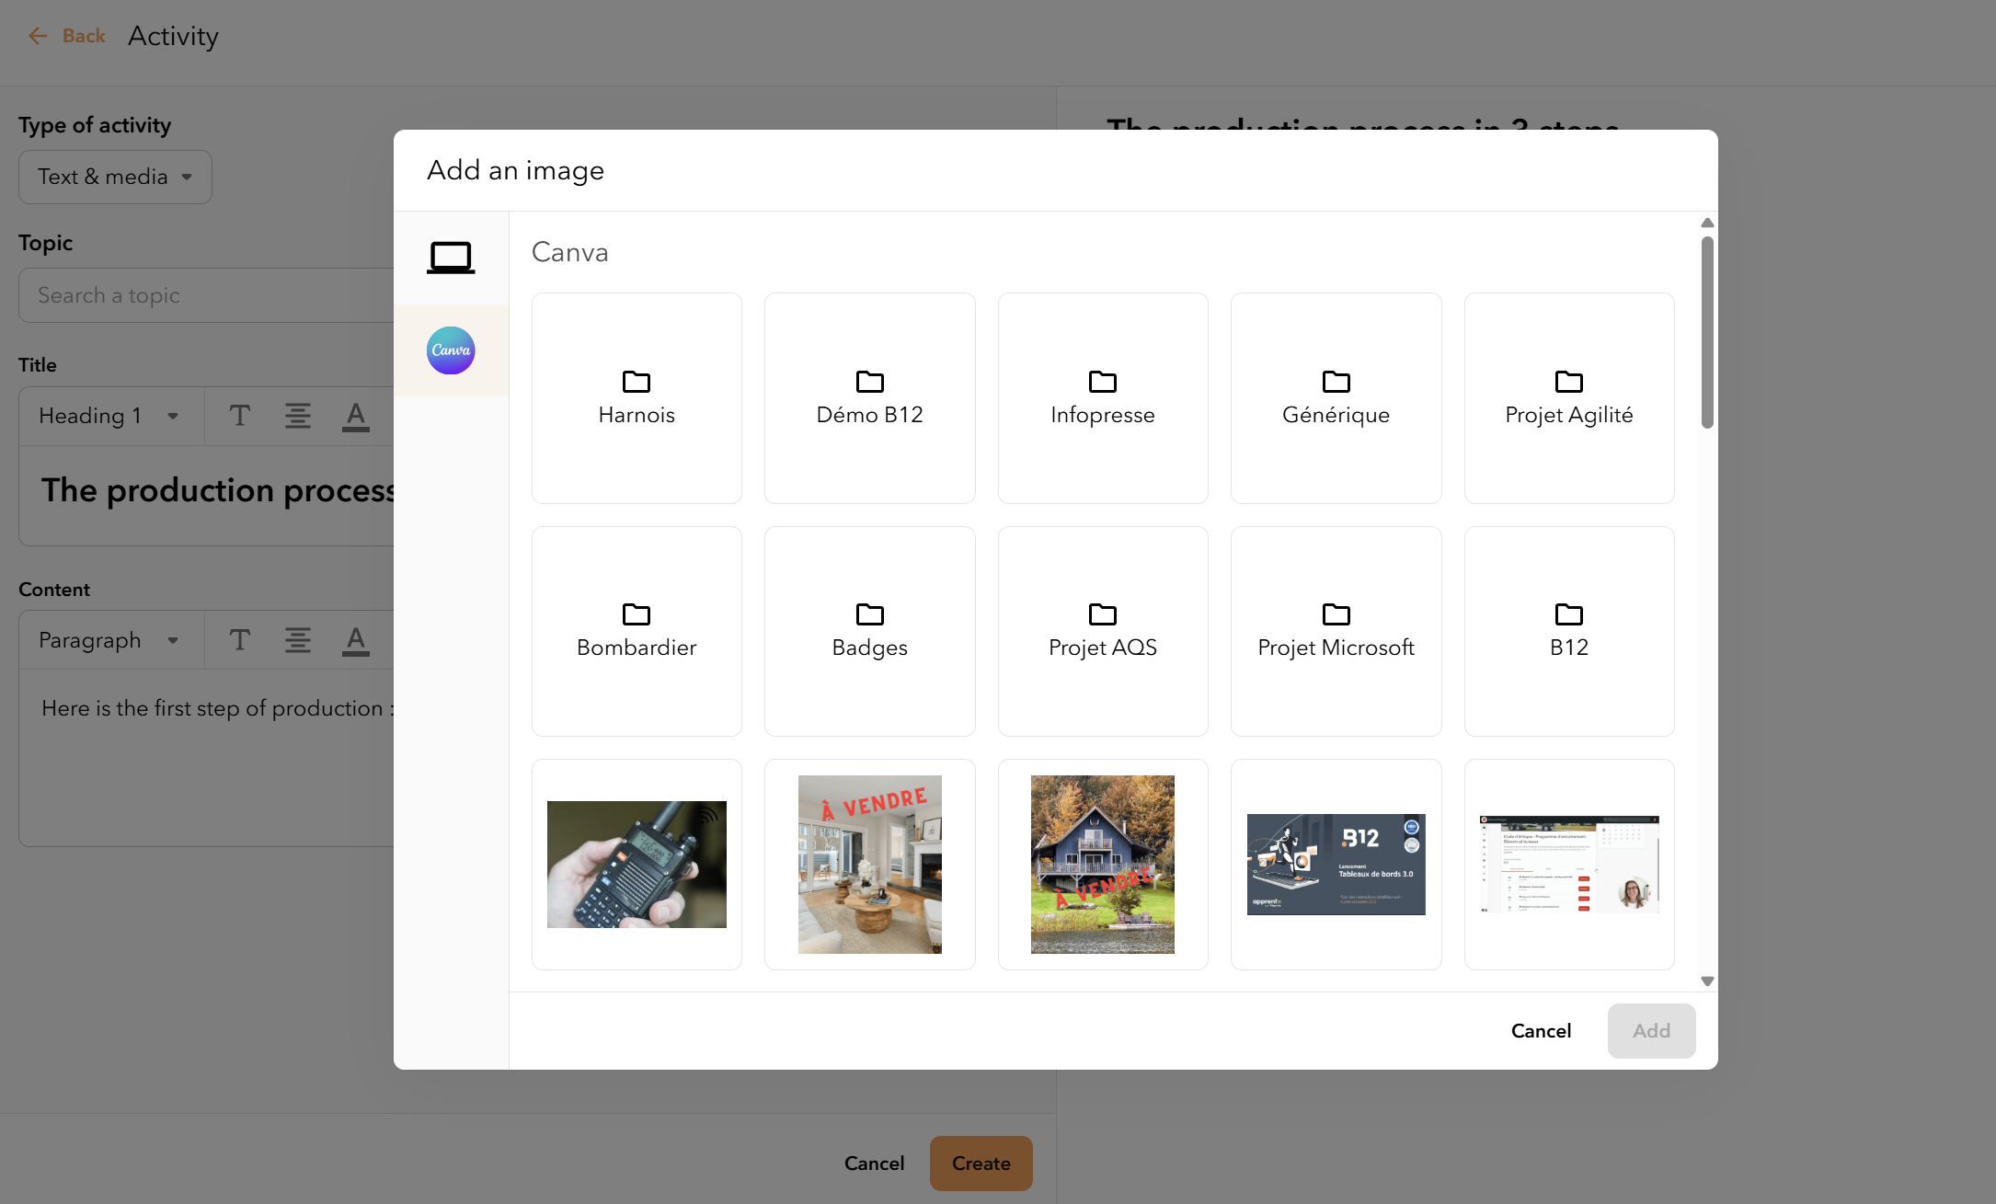Select the B12 Tableaux de bords image

pyautogui.click(x=1336, y=865)
